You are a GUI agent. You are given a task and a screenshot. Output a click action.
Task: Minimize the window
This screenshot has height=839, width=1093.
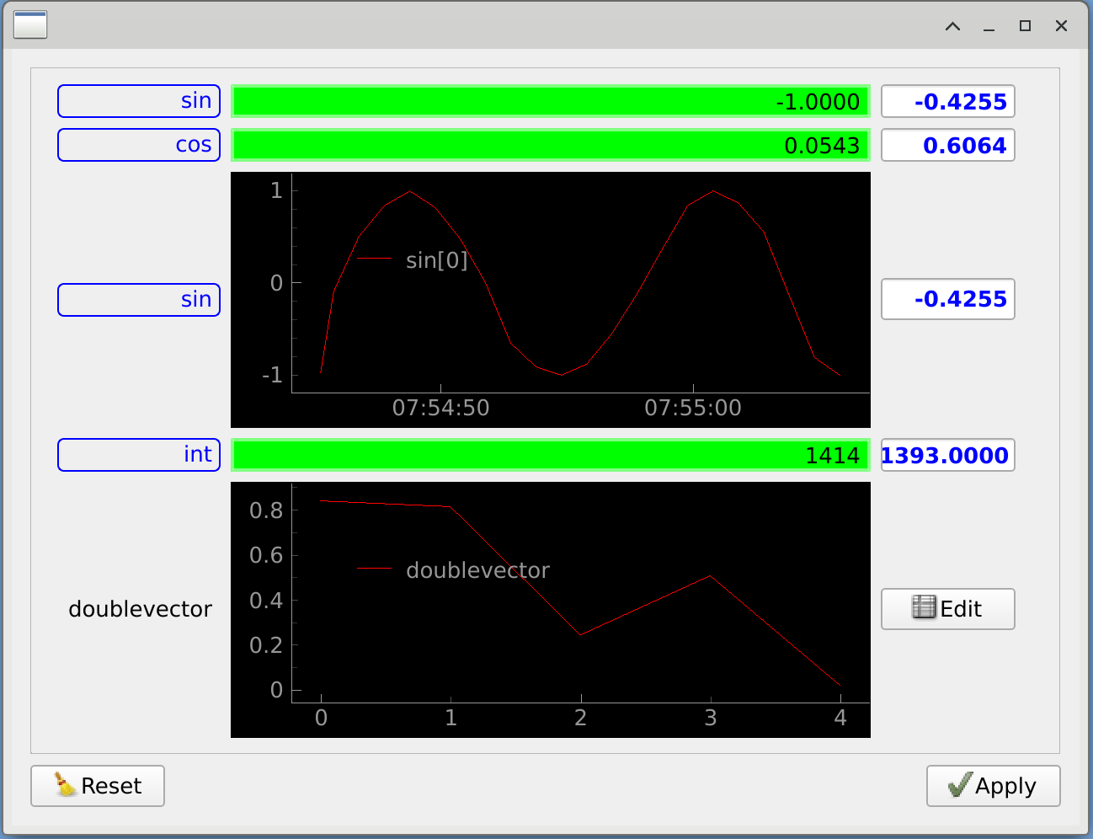tap(989, 26)
